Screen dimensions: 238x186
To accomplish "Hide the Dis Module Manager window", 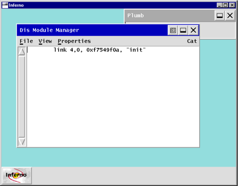I will click(183, 30).
